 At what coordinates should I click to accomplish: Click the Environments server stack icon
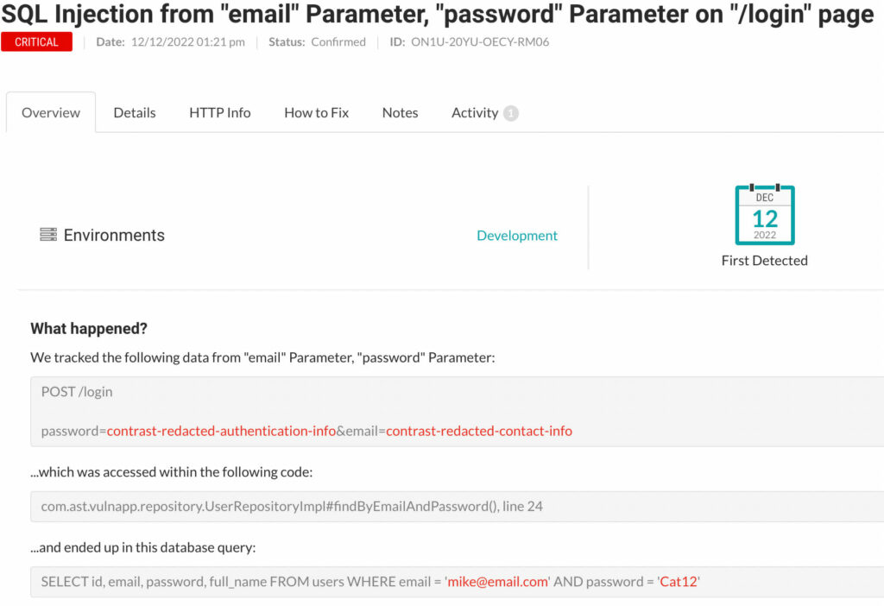(x=48, y=235)
